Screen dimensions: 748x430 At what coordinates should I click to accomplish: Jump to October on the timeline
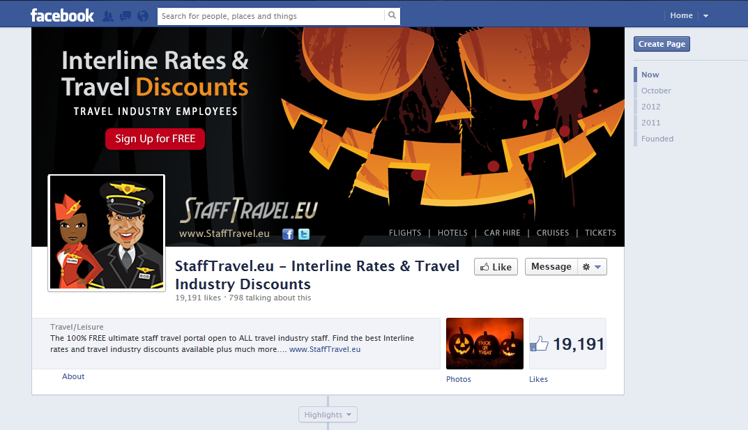[x=656, y=91]
